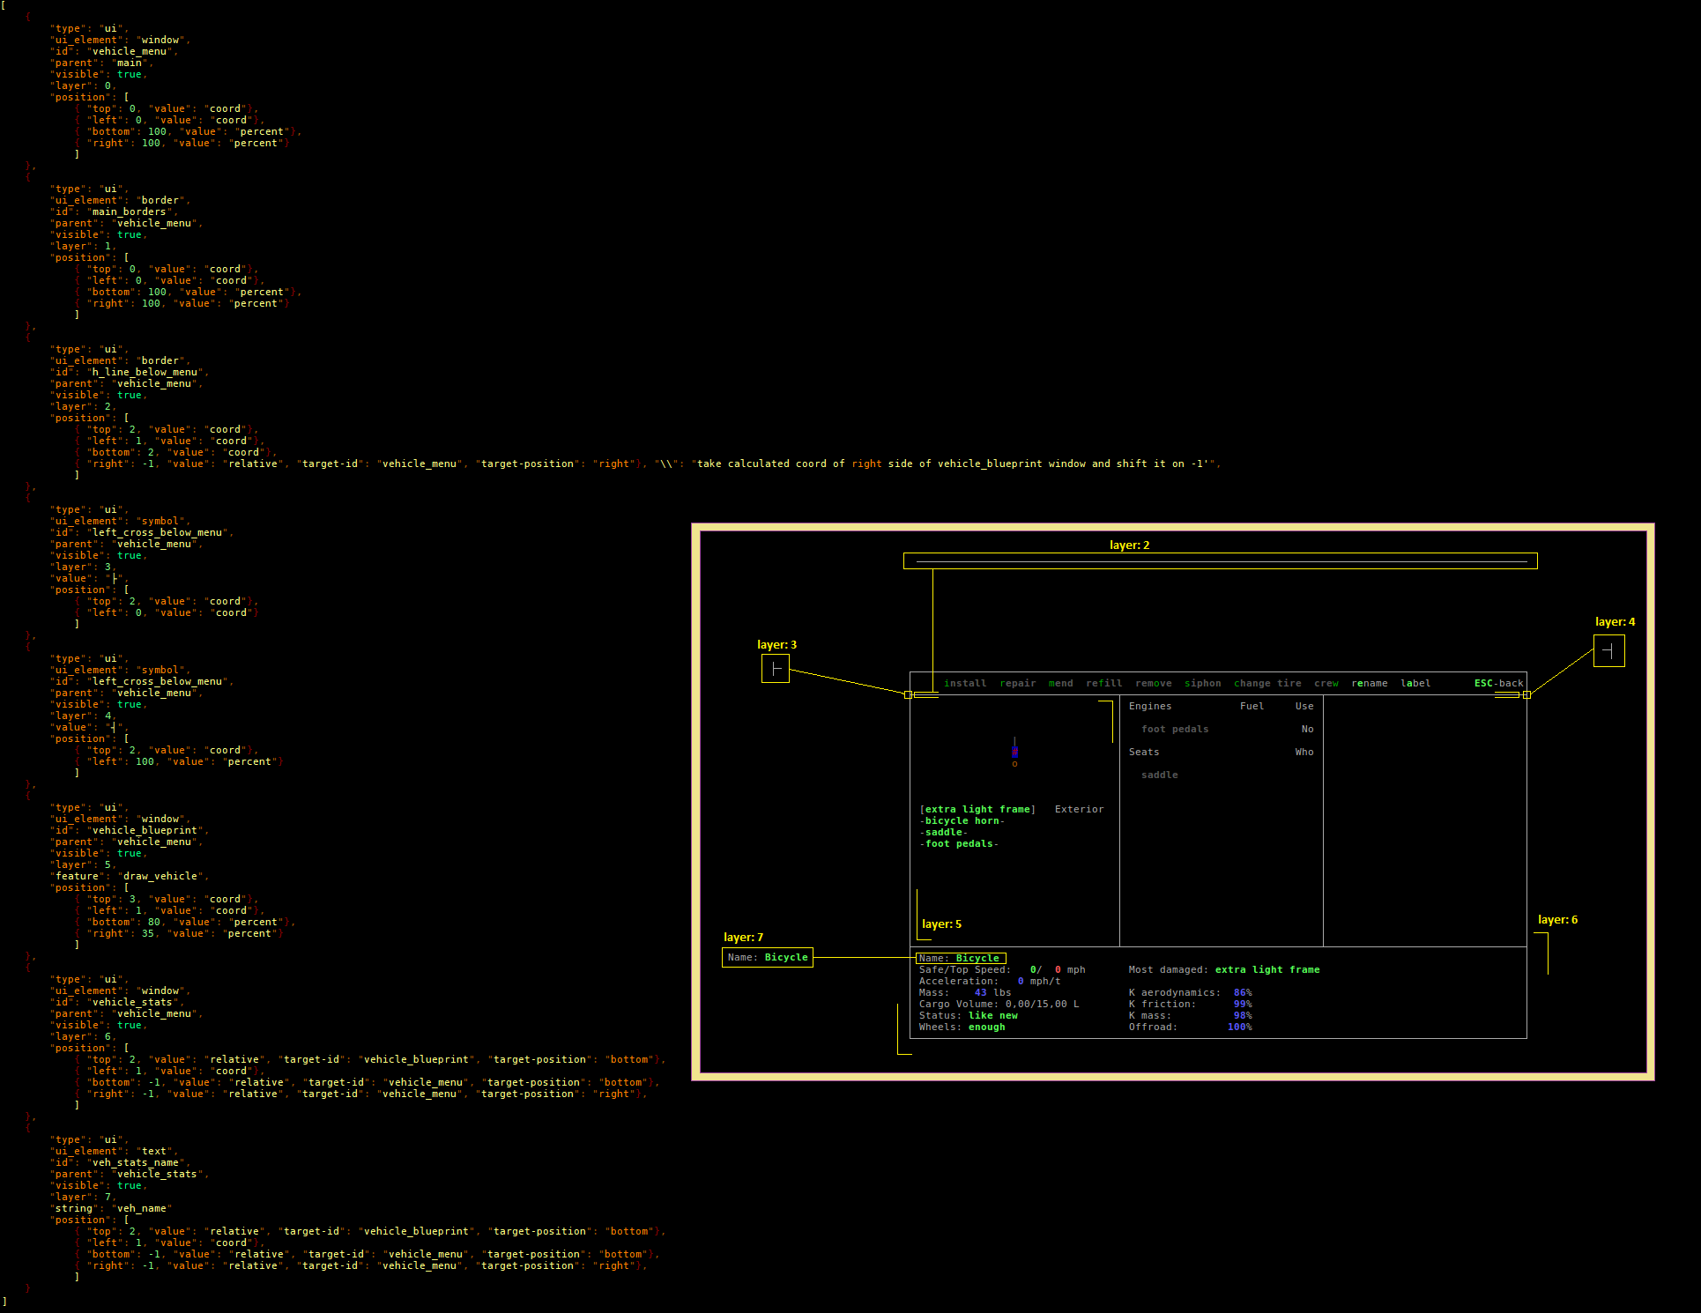Open the "crew" assignment option
The image size is (1701, 1313).
[x=1326, y=683]
